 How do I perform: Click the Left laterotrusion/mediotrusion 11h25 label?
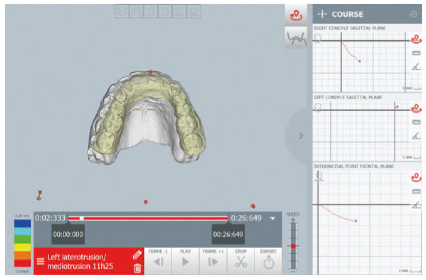[80, 261]
